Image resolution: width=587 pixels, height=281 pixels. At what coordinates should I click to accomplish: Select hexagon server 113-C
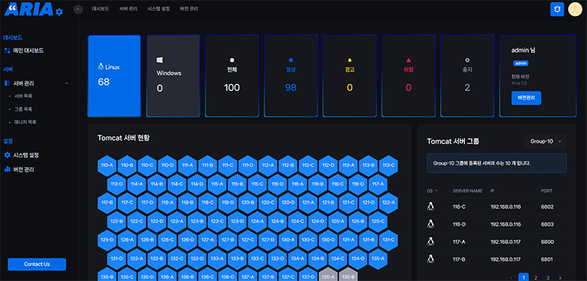[x=389, y=165]
